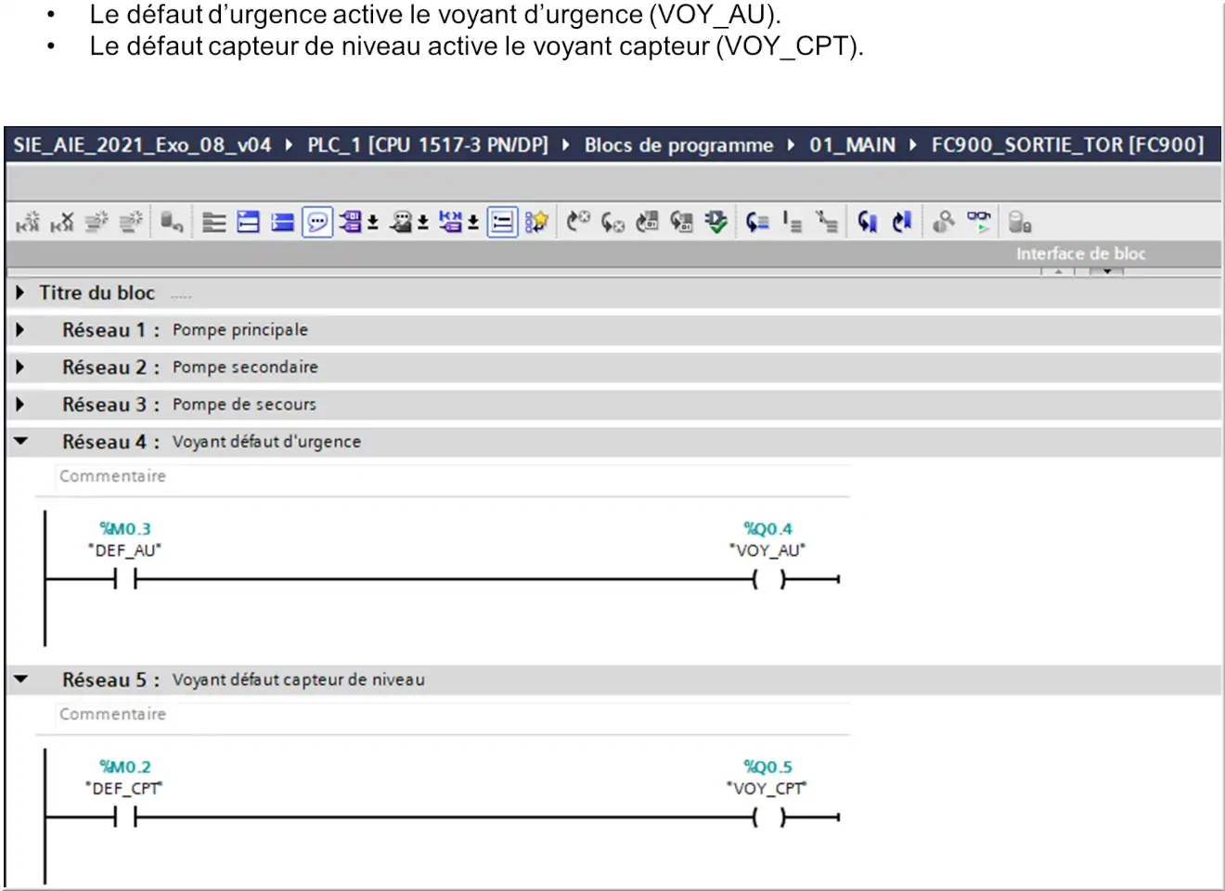Select the DEF_CPT contact symbol

coord(125,817)
